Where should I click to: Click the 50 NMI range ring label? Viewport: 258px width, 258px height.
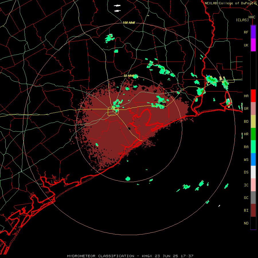pos(129,76)
